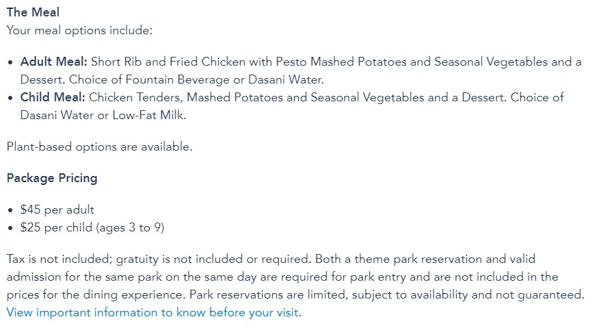599x328 pixels.
Task: Select the bold 'Child Meal:' label
Action: [53, 97]
